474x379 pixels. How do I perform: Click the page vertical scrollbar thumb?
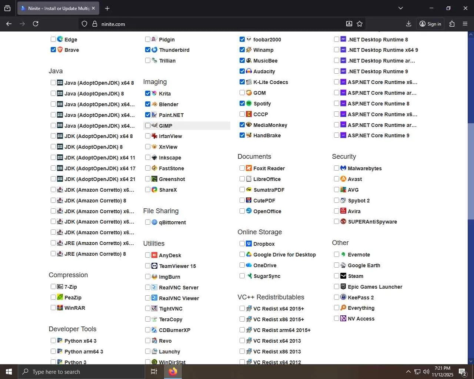pos(471,171)
